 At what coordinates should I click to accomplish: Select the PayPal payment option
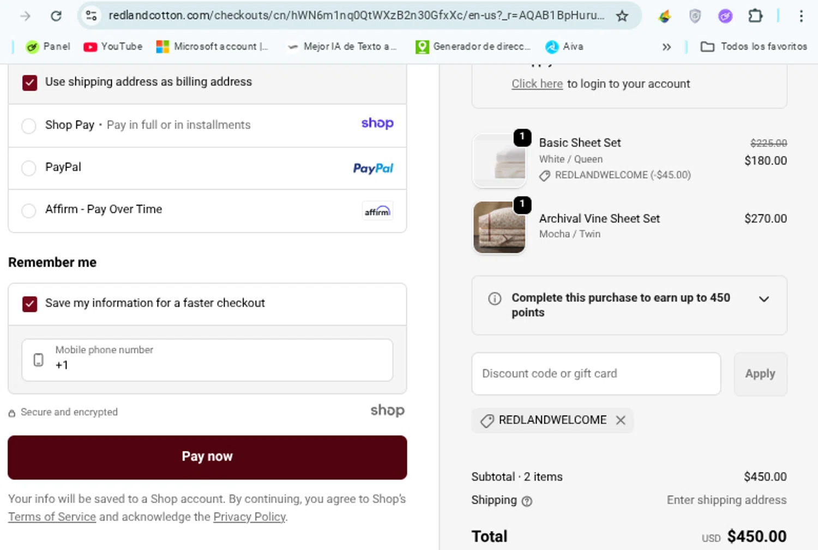tap(29, 168)
